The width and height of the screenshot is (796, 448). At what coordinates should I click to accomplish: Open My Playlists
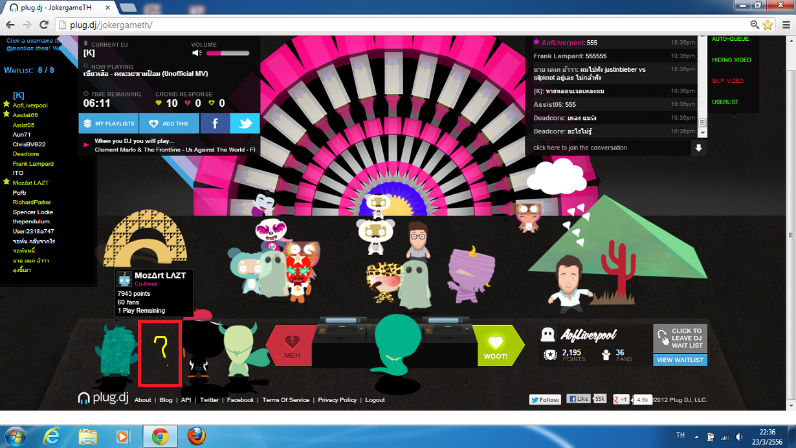(109, 123)
